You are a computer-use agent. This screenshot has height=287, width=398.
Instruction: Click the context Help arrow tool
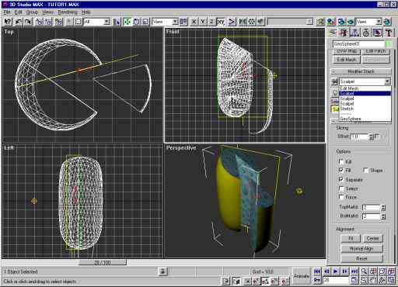point(8,22)
